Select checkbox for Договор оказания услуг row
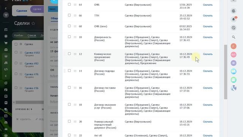The height and width of the screenshot is (137, 243). [x=69, y=105]
